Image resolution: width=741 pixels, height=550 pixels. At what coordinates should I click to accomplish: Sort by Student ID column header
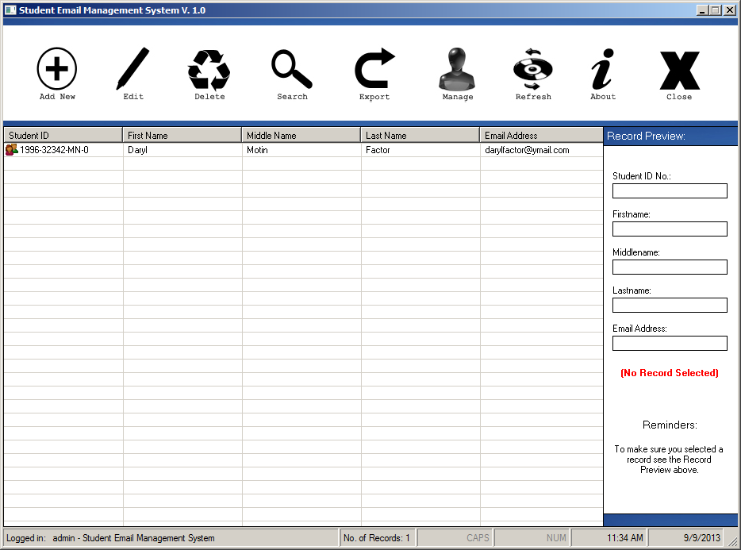tap(63, 135)
